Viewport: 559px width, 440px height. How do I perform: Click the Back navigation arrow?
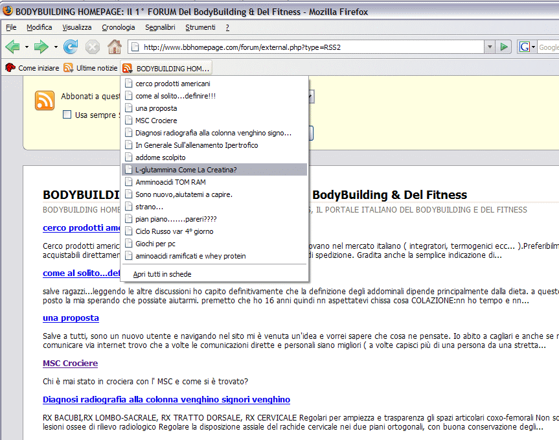pyautogui.click(x=12, y=47)
